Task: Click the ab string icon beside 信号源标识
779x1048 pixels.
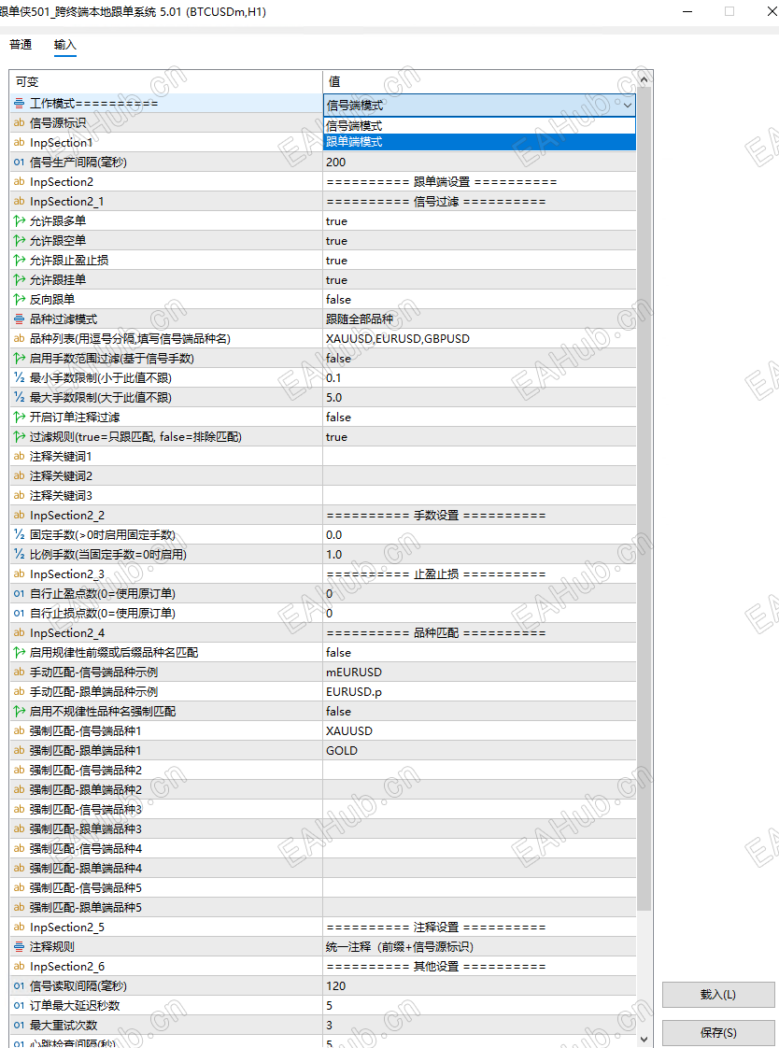Action: [19, 123]
